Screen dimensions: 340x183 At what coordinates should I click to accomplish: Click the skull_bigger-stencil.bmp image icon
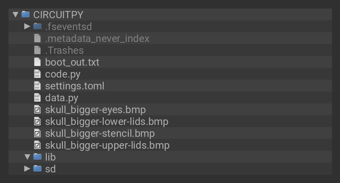pyautogui.click(x=37, y=133)
